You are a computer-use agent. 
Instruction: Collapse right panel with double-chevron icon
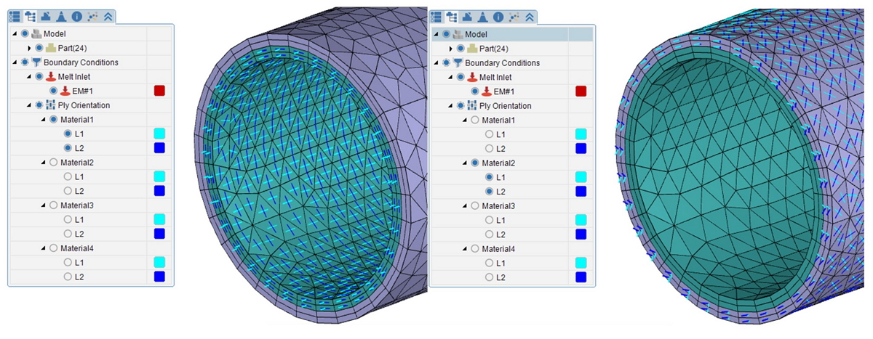pos(529,16)
